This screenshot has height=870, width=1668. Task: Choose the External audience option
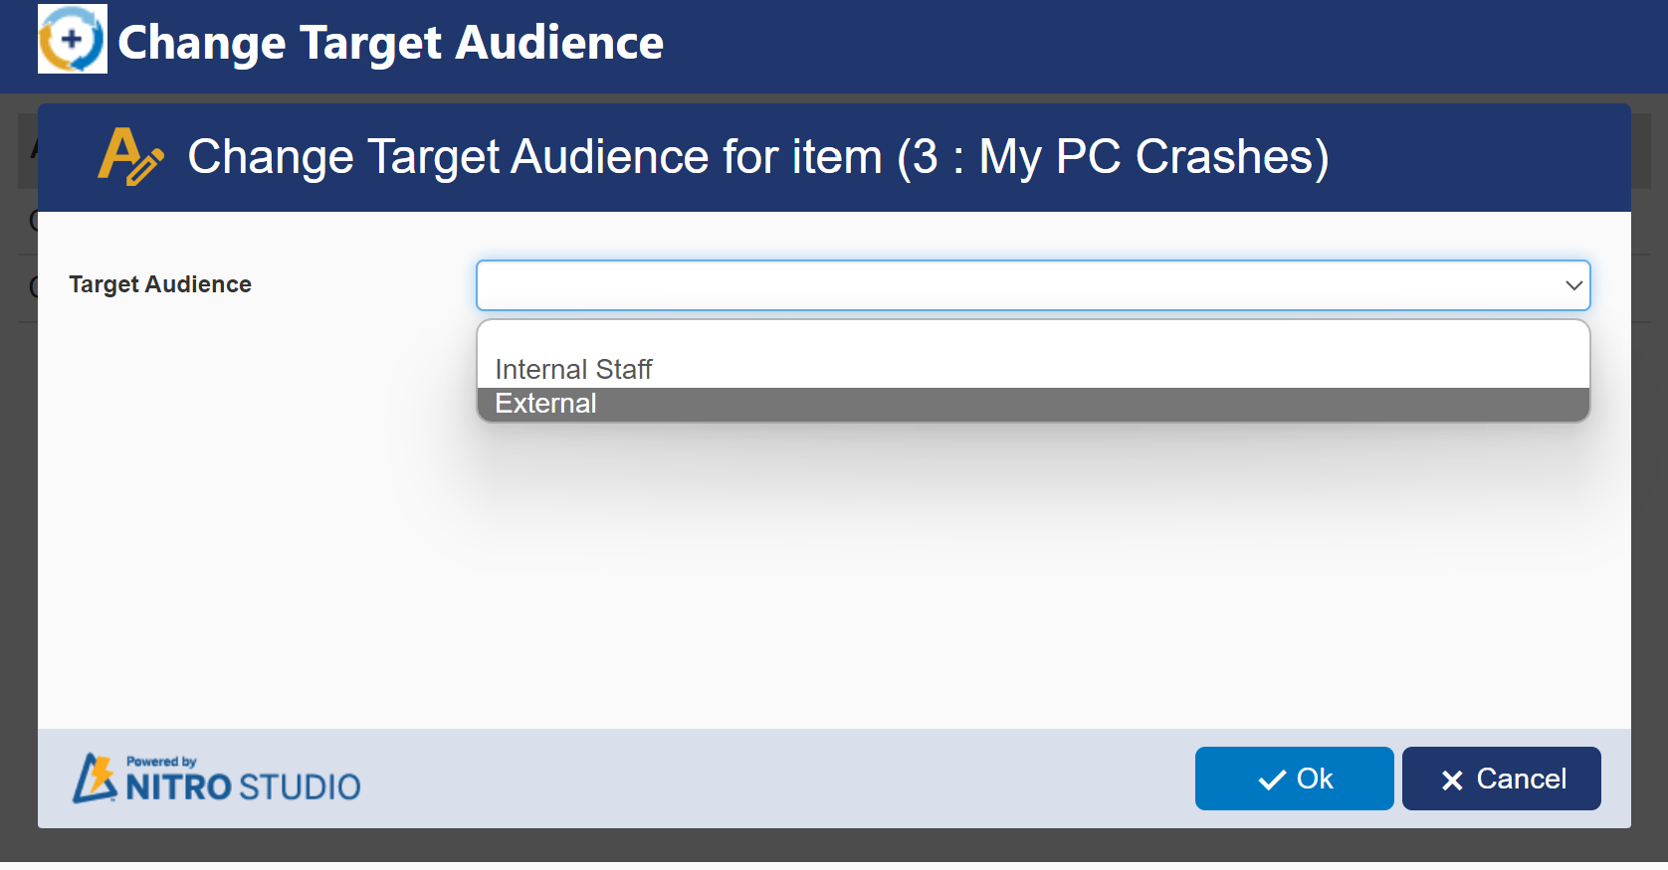click(546, 404)
